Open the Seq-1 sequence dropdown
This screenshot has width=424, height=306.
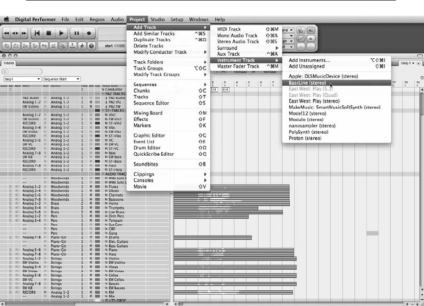pos(22,79)
